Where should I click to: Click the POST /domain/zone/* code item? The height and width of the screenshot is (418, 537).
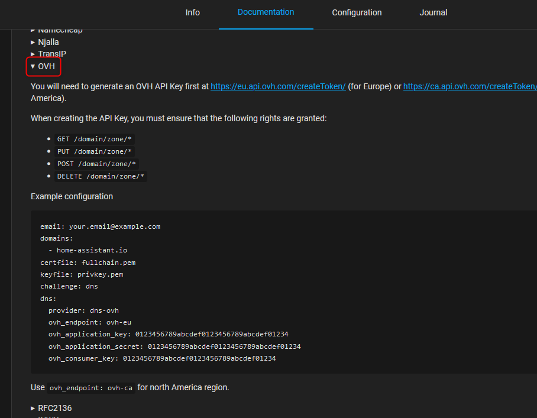pos(97,164)
